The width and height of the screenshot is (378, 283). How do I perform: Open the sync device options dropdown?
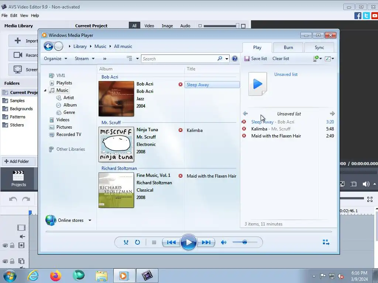317,59
